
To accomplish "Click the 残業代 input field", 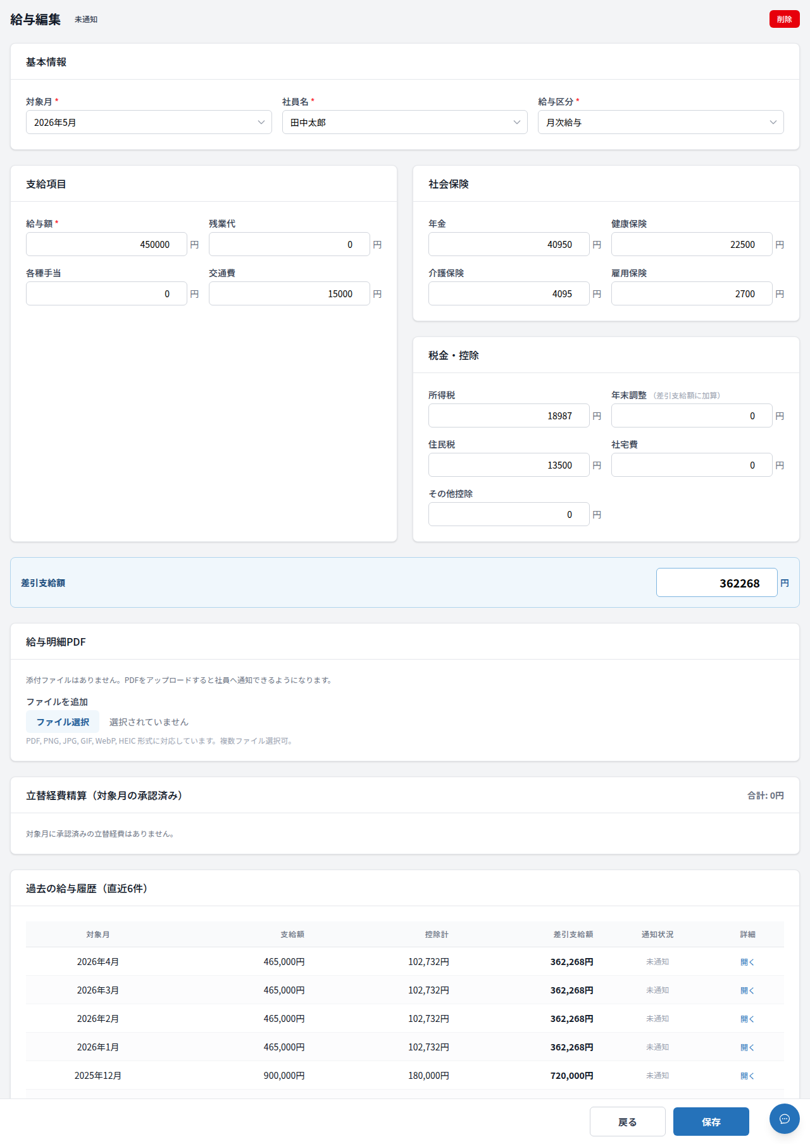I will pos(289,244).
